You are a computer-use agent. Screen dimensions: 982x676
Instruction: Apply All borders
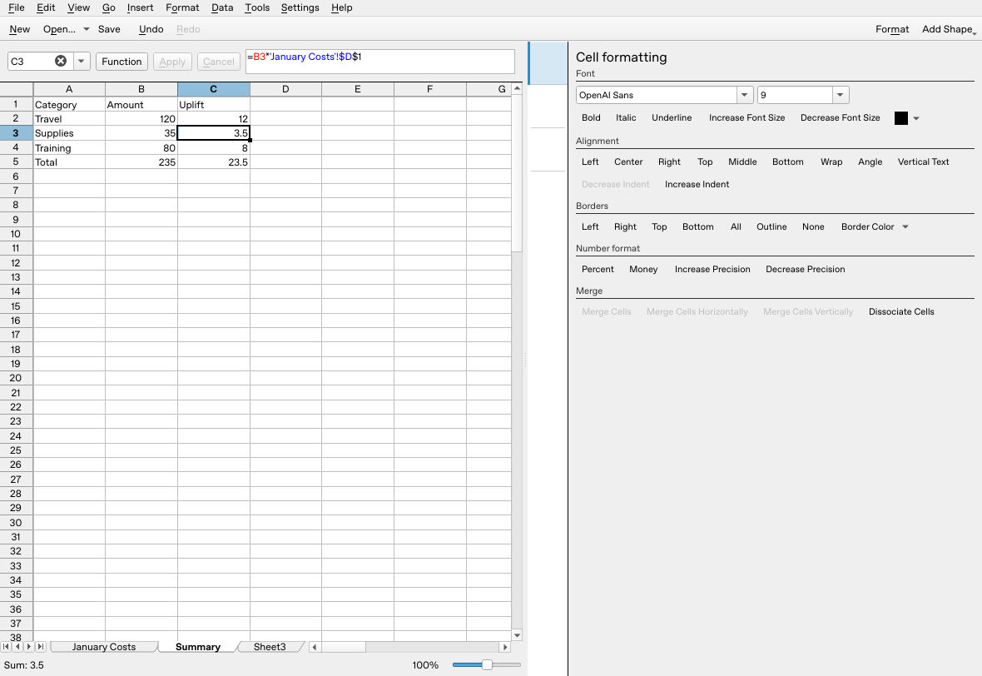(x=735, y=226)
